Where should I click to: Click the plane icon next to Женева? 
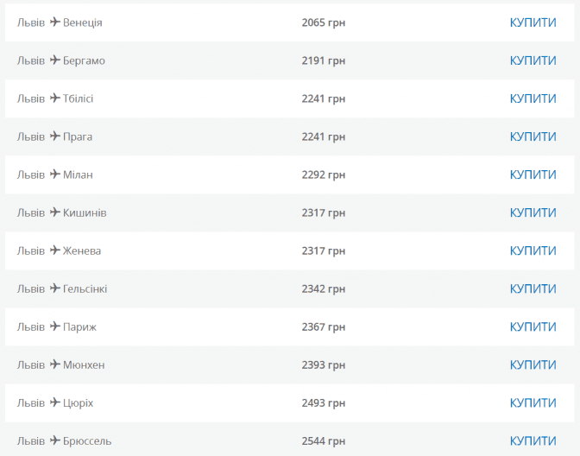pos(54,250)
